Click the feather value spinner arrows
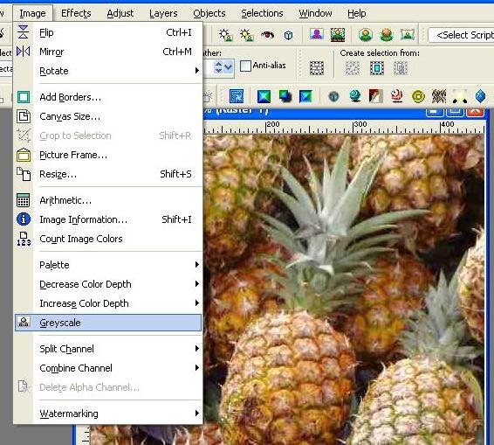 click(218, 67)
